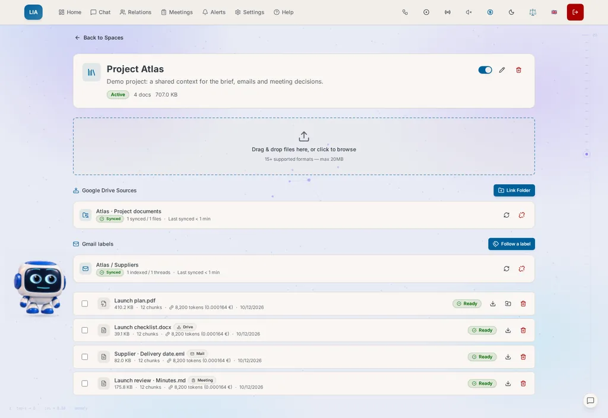The image size is (608, 418).
Task: Navigate to Meetings
Action: click(x=177, y=12)
